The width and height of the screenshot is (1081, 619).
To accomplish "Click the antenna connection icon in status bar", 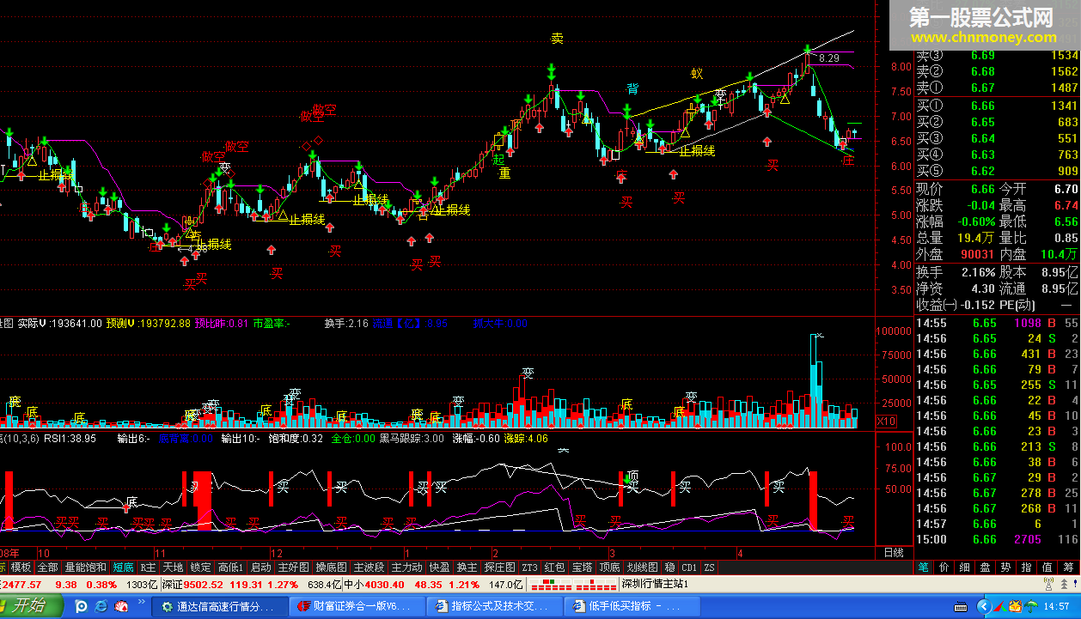I will pos(1048,584).
